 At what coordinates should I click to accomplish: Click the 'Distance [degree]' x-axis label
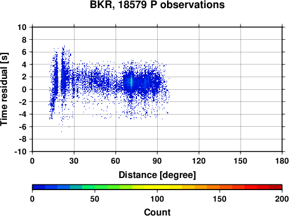pos(157,175)
